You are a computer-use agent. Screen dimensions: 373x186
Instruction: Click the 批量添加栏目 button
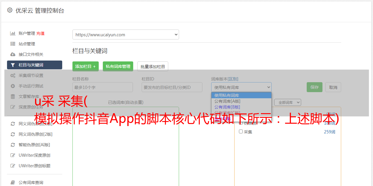(153, 66)
